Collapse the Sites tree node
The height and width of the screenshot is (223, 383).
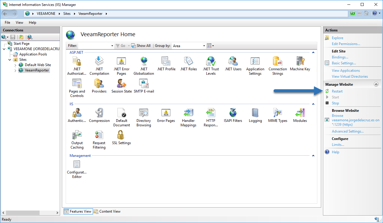(10, 60)
